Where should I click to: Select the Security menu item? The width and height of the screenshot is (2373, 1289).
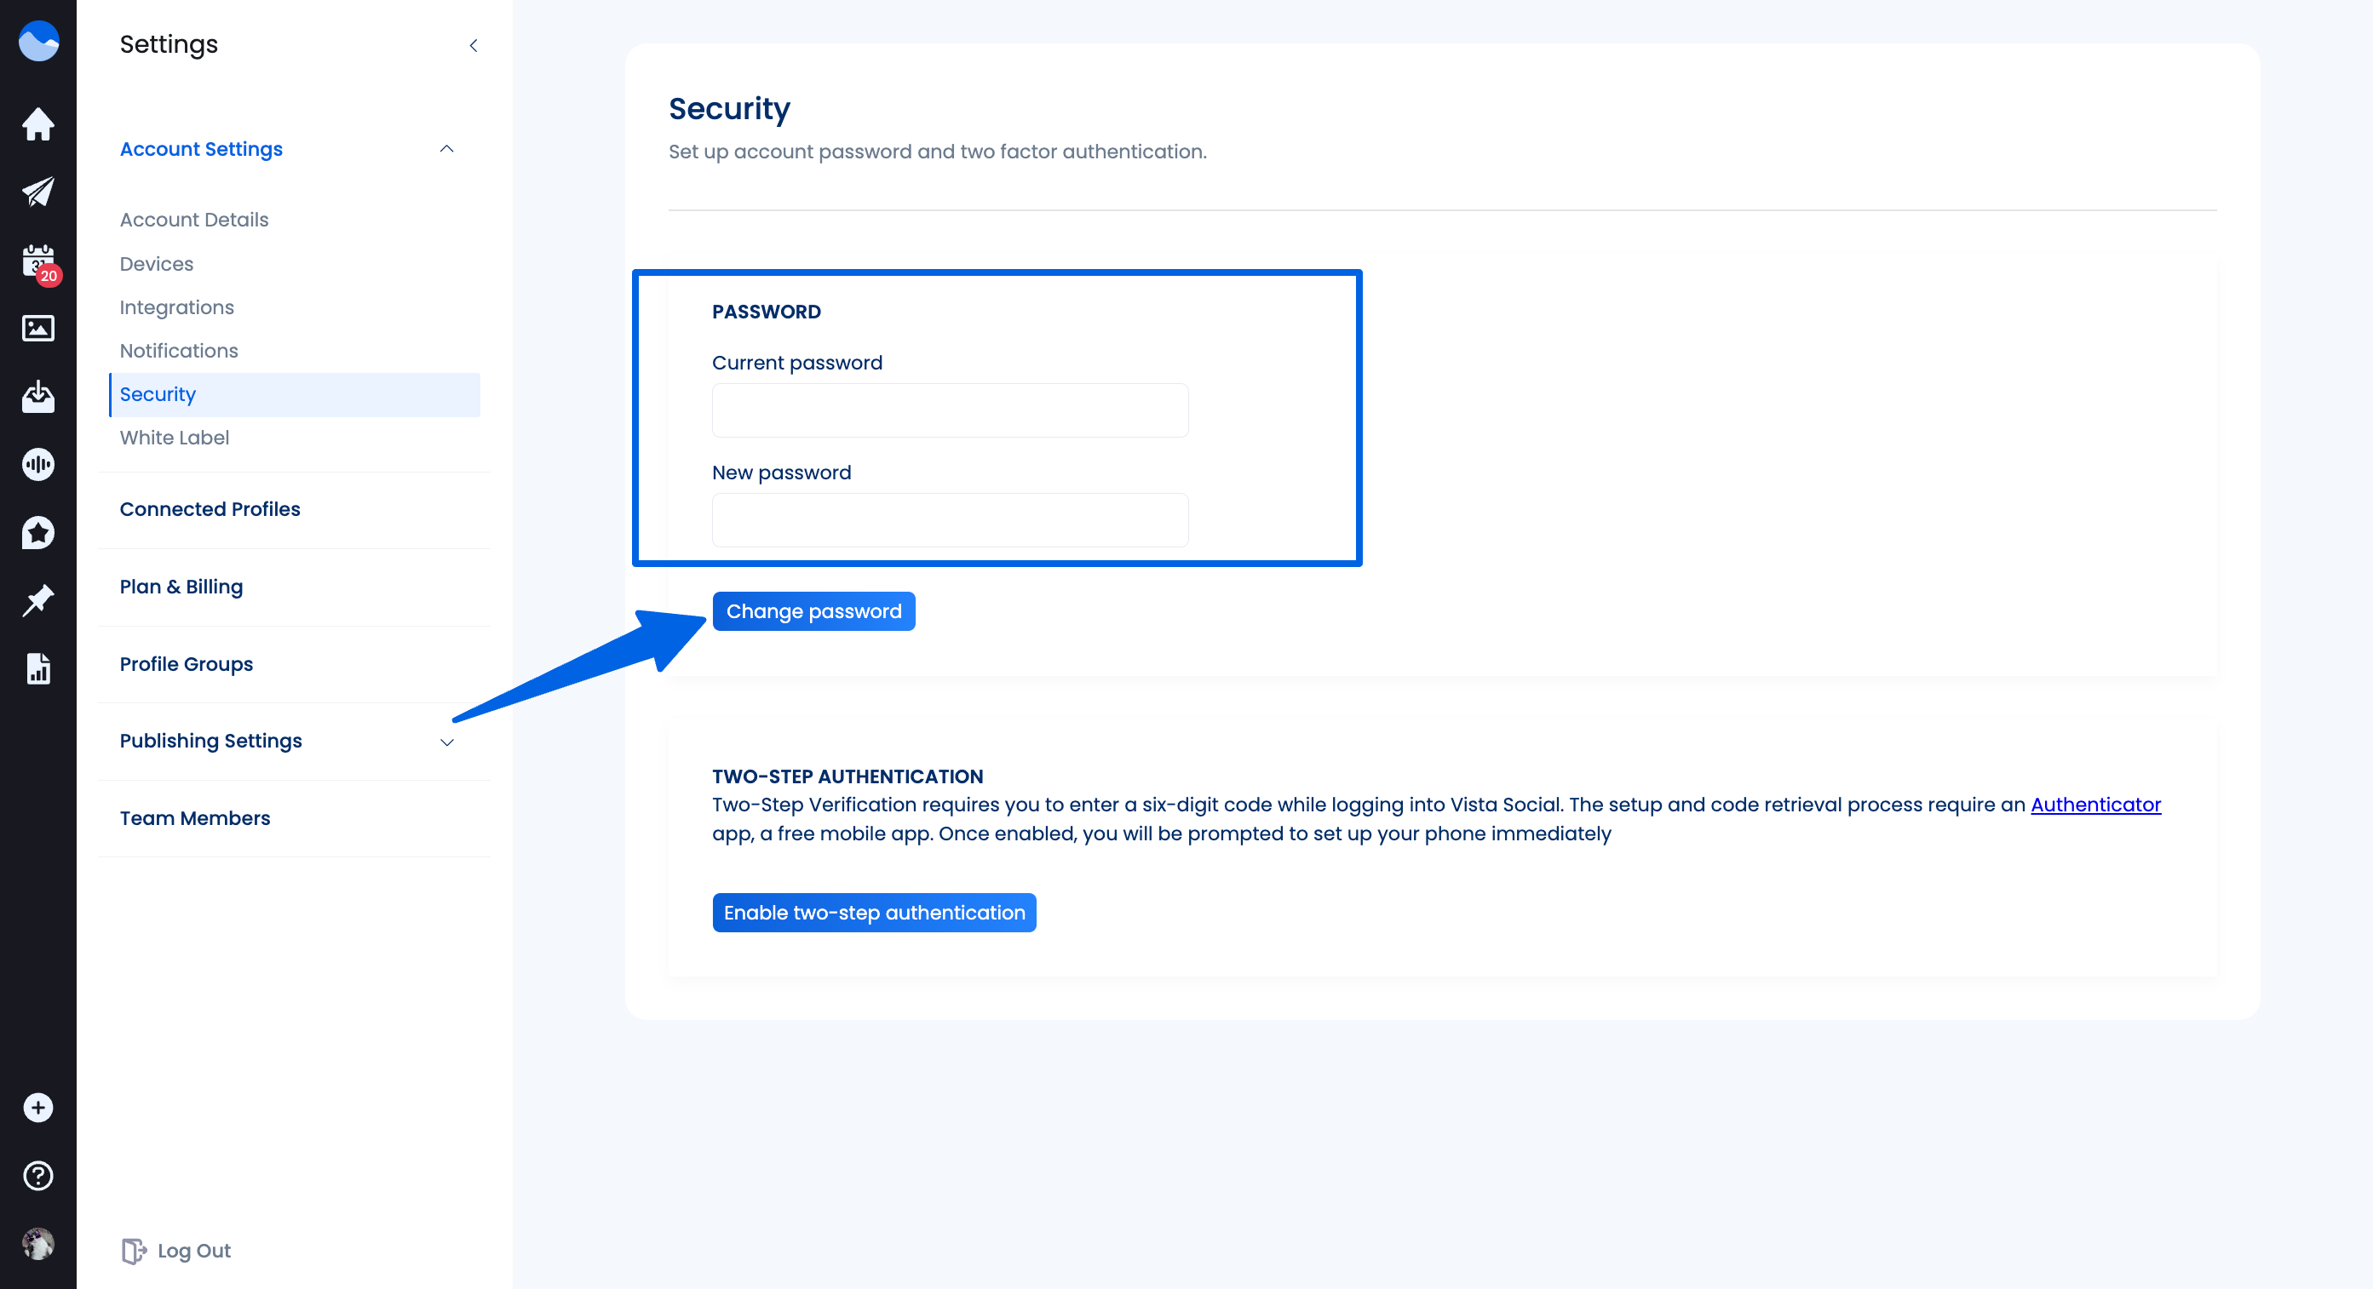(x=158, y=393)
